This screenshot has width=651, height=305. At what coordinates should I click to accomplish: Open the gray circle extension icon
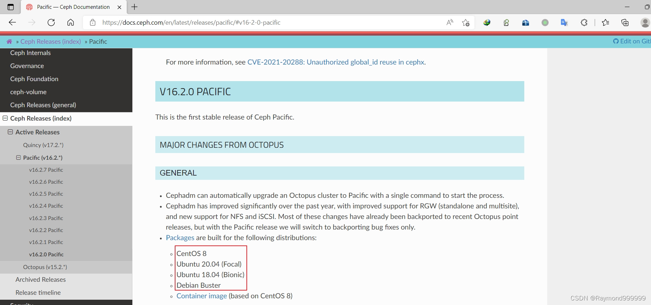click(545, 23)
